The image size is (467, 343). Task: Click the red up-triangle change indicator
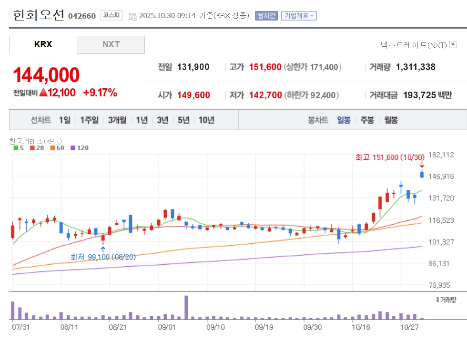click(x=43, y=93)
